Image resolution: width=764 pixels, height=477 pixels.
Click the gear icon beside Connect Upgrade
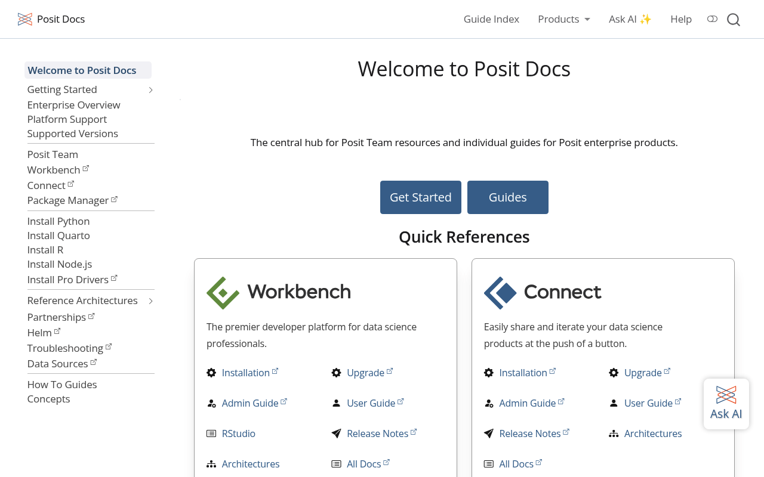pos(614,373)
